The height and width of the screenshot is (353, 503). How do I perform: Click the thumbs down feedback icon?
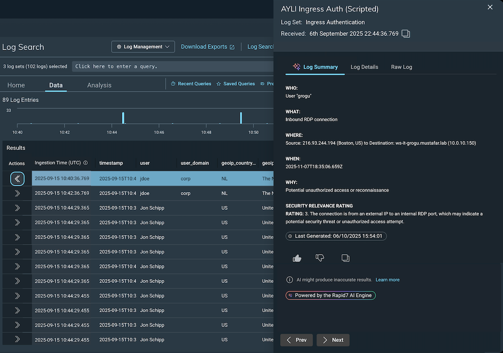(320, 258)
